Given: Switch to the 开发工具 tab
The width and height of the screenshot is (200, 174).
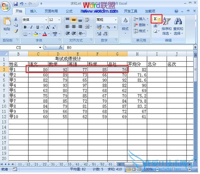Looking at the screenshot, I should click(x=131, y=11).
